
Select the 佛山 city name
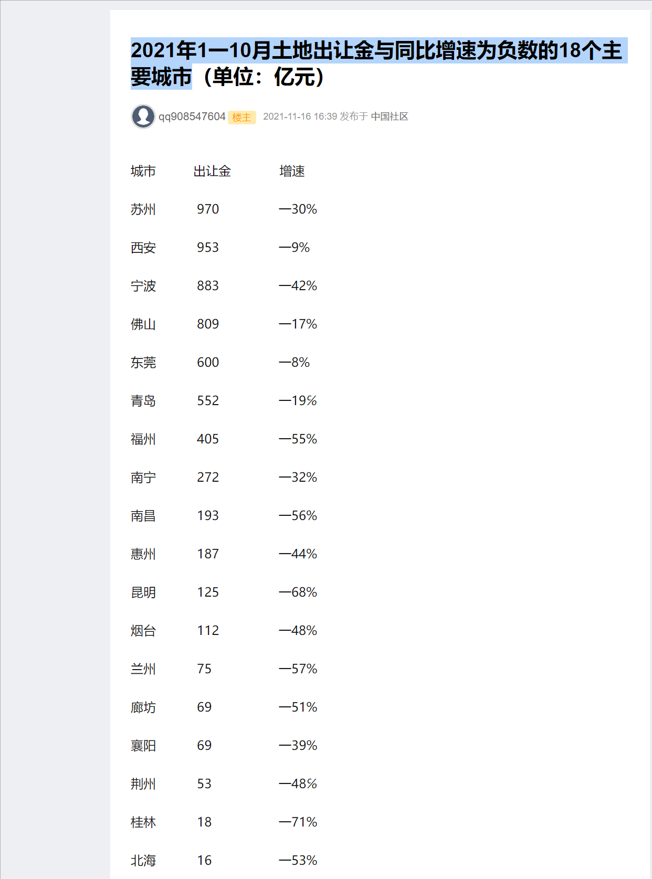point(143,324)
